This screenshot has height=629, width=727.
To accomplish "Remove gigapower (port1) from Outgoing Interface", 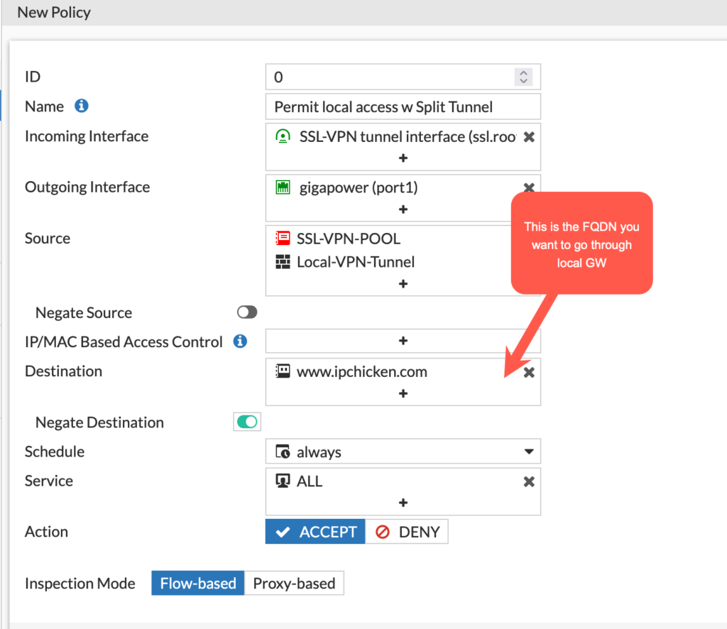I will tap(529, 187).
